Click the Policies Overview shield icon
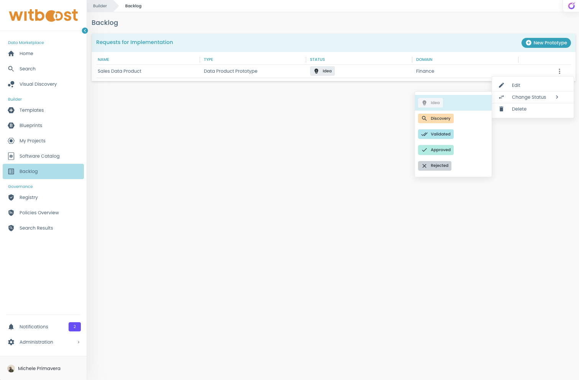 pyautogui.click(x=11, y=212)
